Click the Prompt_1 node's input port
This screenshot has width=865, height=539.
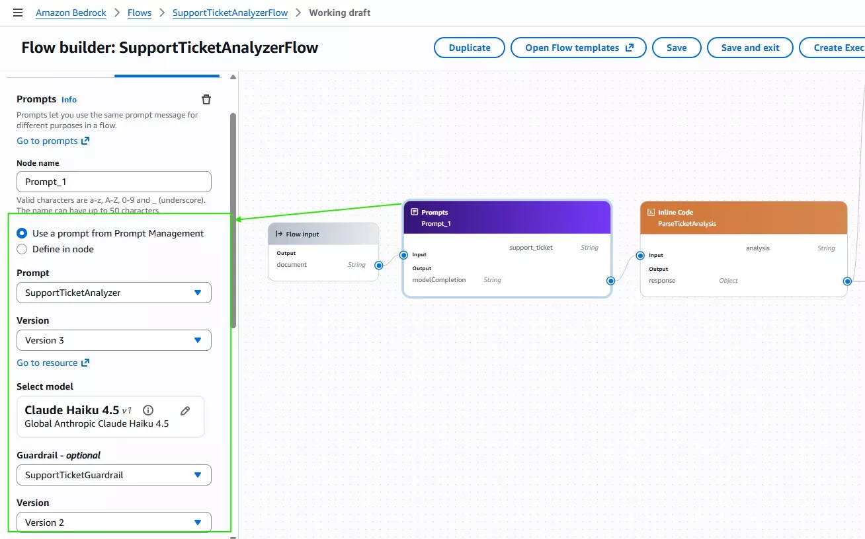pyautogui.click(x=403, y=255)
